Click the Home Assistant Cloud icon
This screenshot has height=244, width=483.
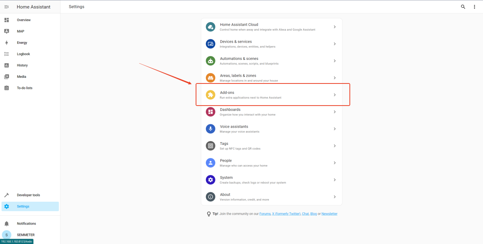pyautogui.click(x=210, y=27)
